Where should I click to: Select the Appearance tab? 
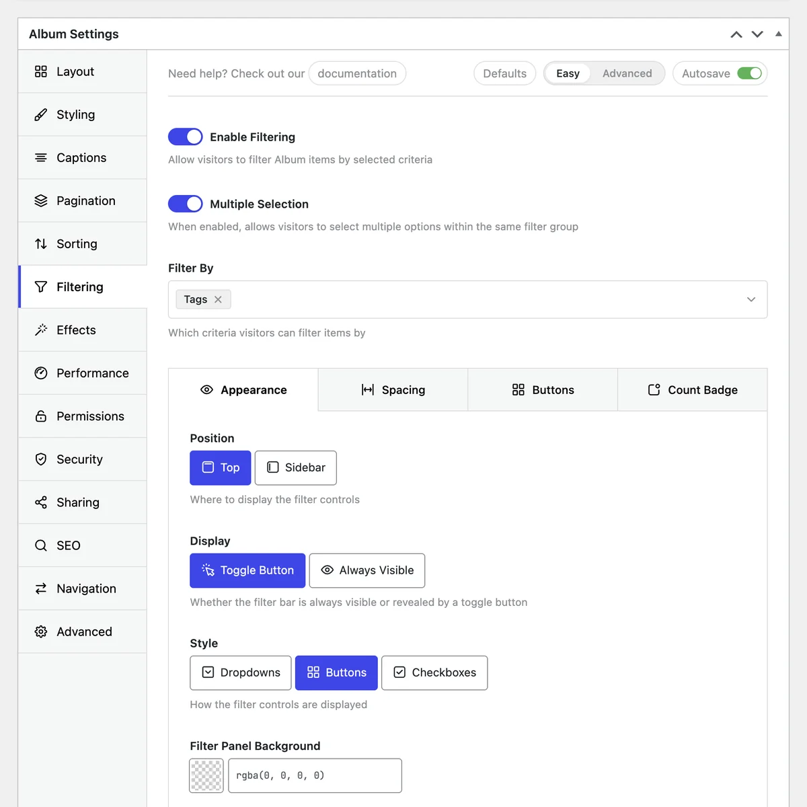(x=243, y=389)
